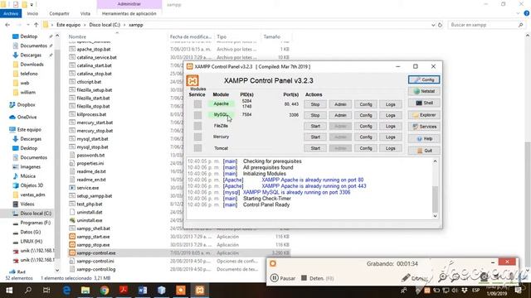
Task: Launch Shell from XAMPP side panel
Action: tap(424, 103)
